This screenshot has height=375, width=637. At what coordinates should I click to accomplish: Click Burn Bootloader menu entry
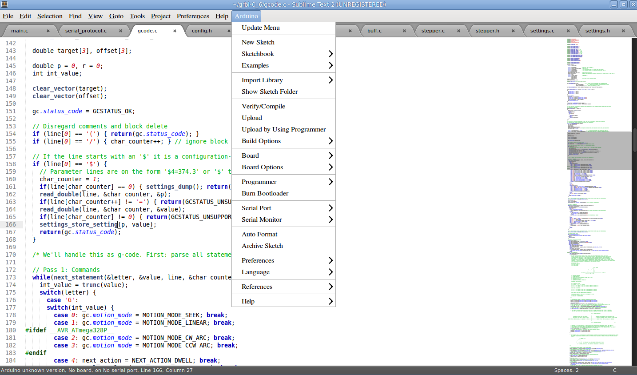[265, 193]
